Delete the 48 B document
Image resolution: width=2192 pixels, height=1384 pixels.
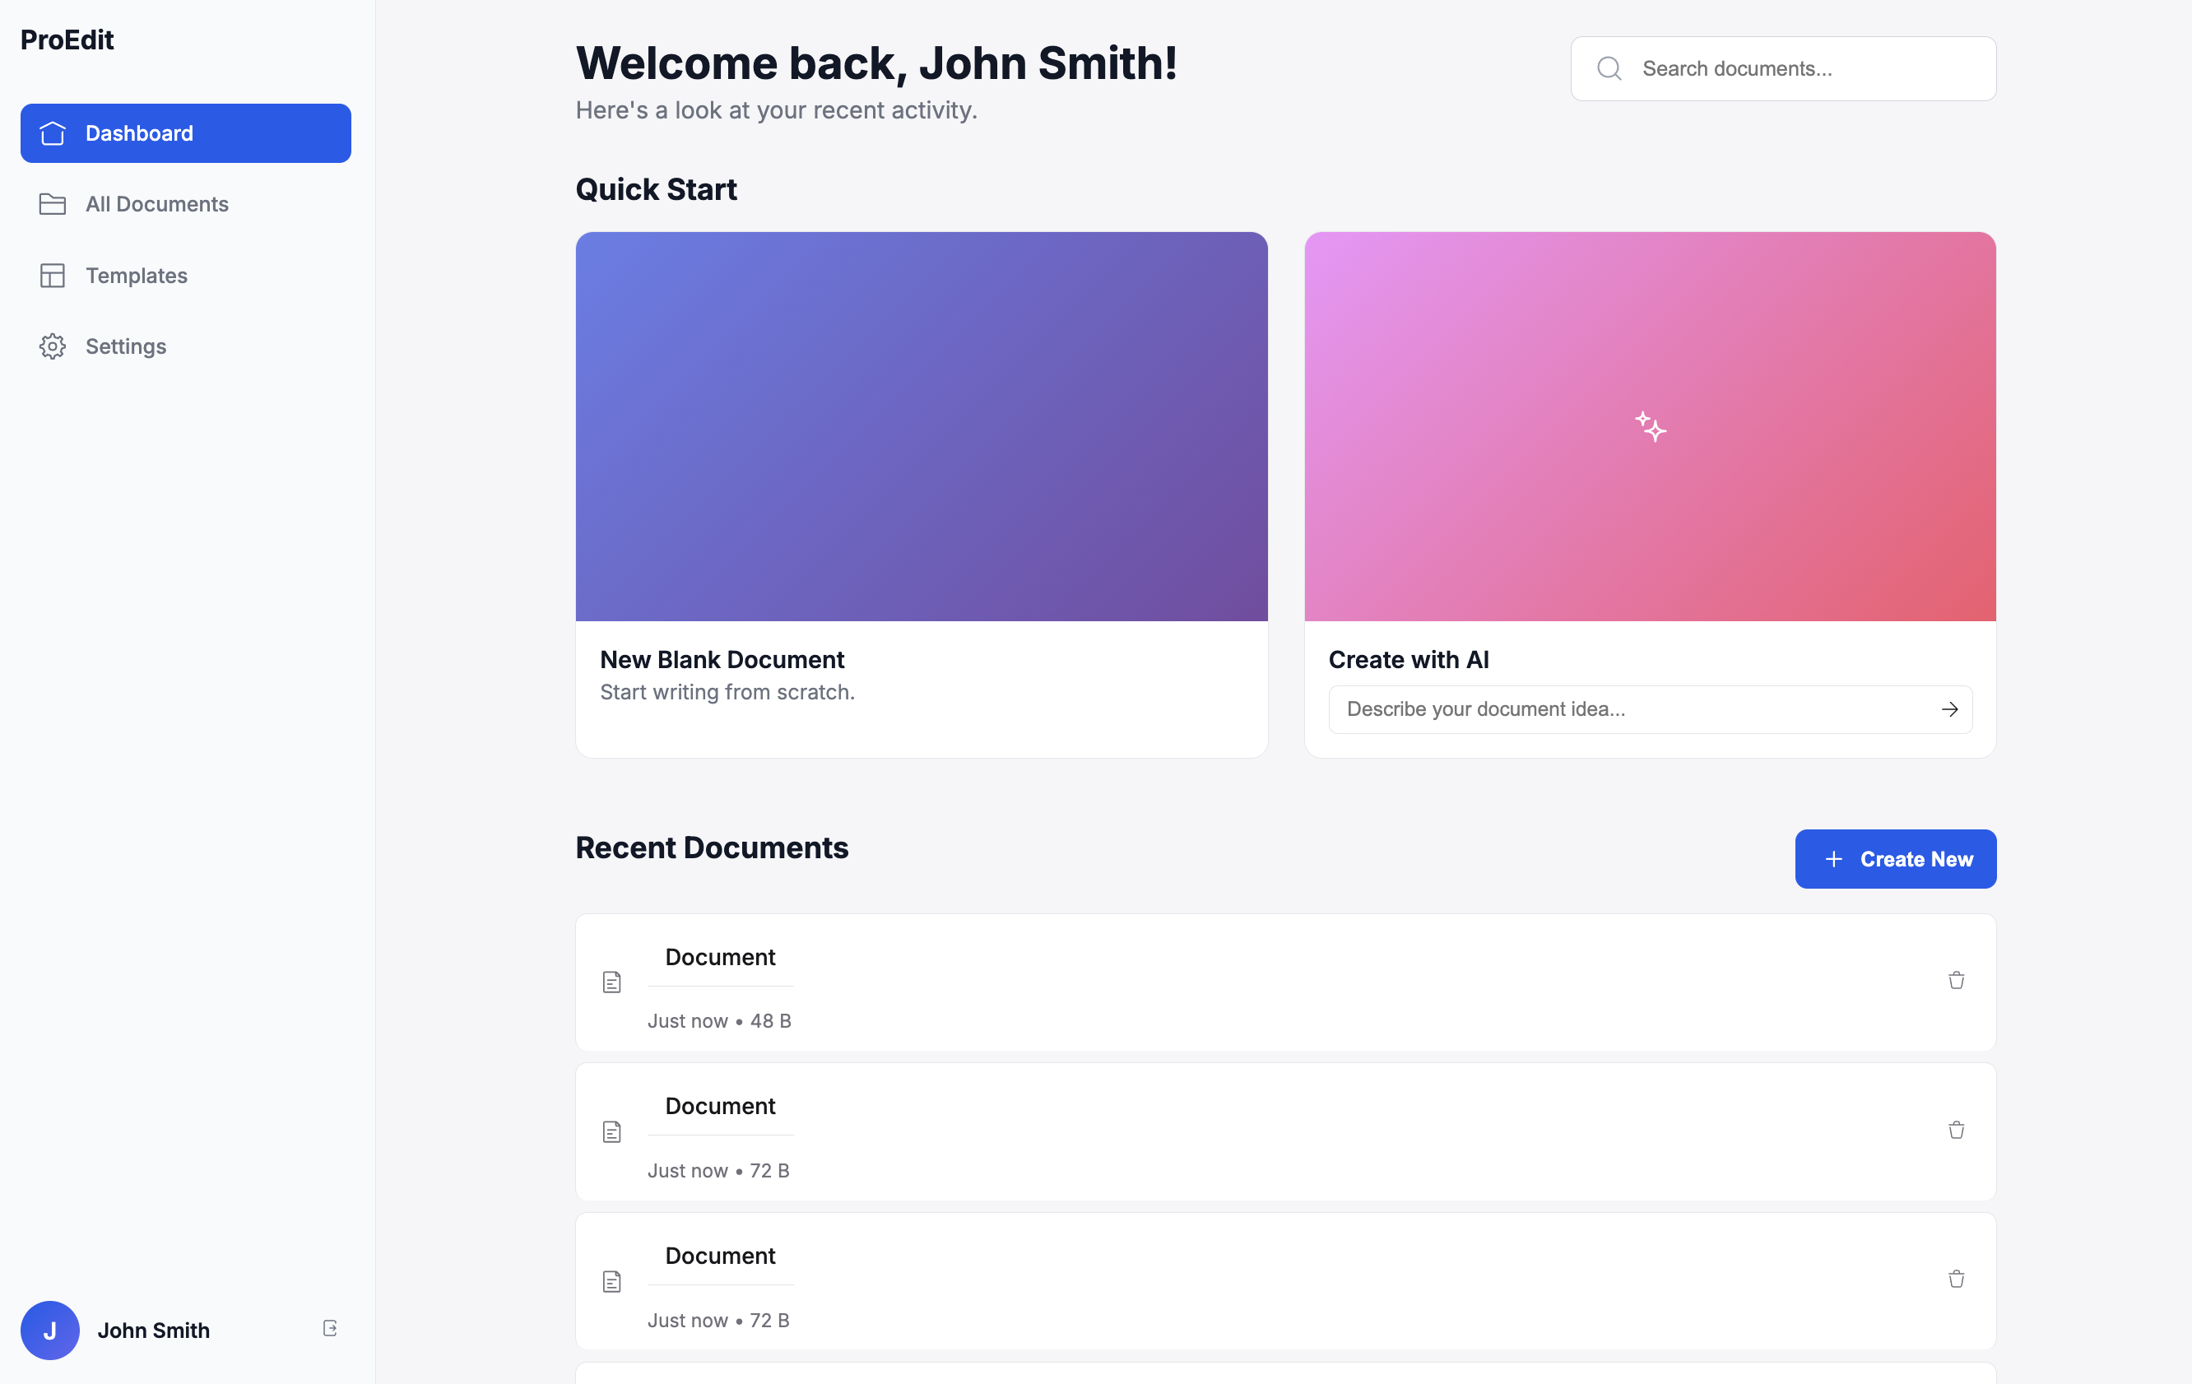tap(1955, 981)
